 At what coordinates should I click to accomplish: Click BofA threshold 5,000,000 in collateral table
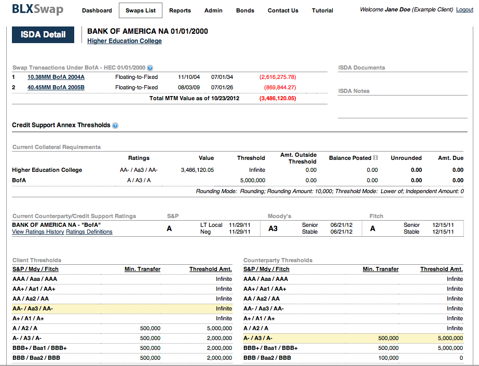click(x=253, y=180)
